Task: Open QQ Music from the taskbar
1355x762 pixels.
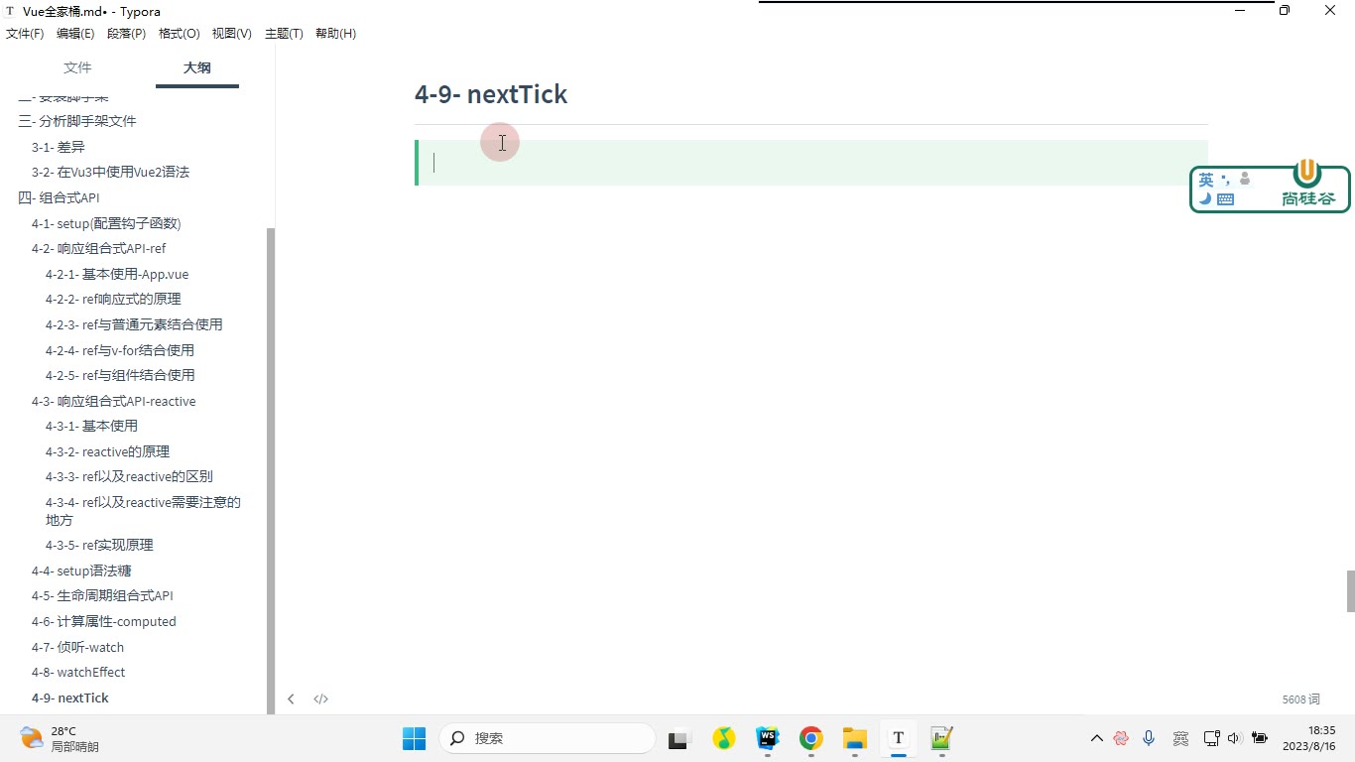Action: coord(723,738)
